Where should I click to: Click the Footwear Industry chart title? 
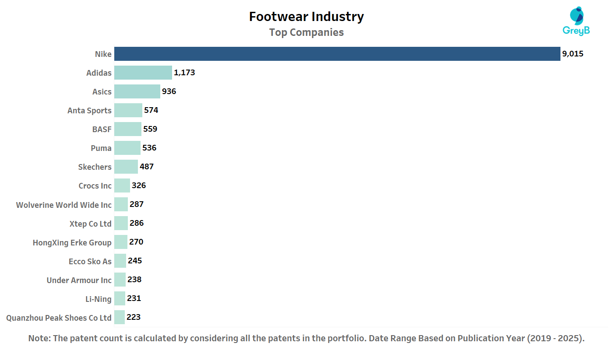coord(306,17)
